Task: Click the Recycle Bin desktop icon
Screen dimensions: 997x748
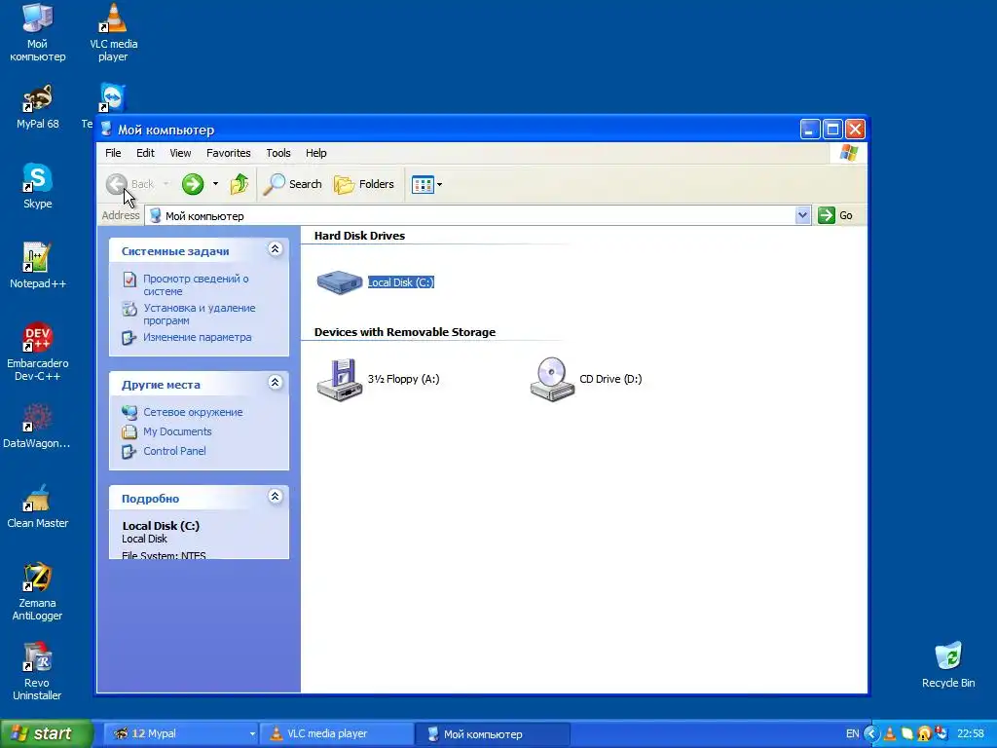Action: coord(948,665)
